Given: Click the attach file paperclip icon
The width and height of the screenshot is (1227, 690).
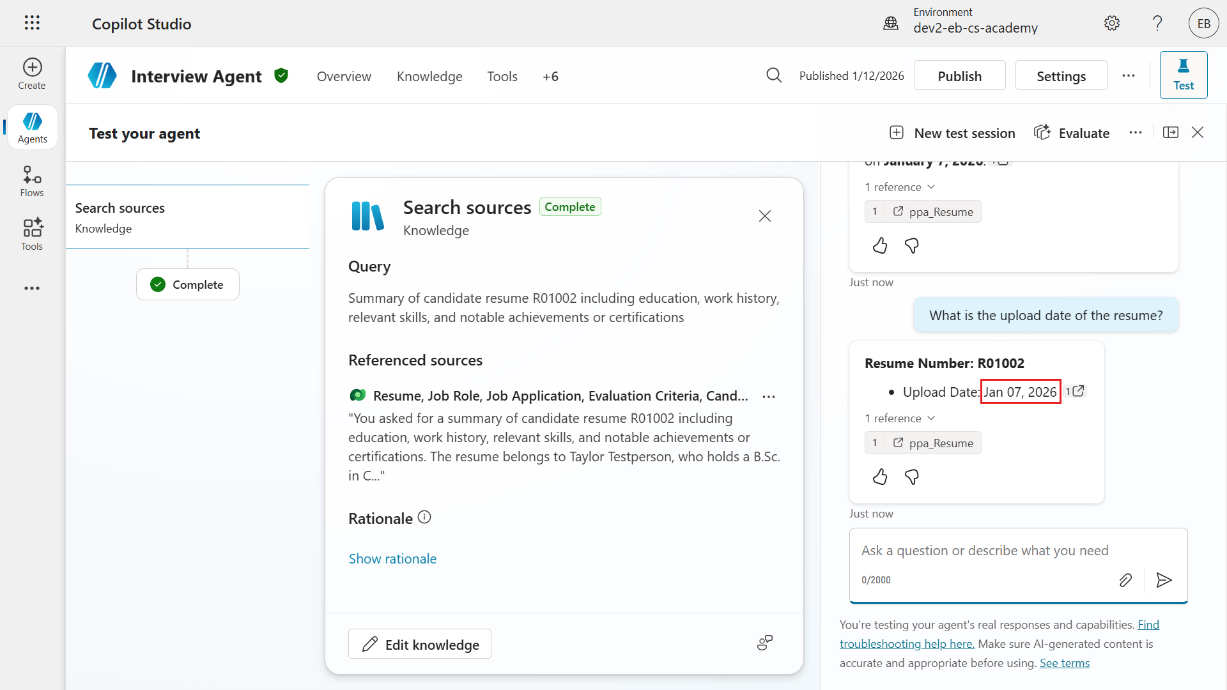Looking at the screenshot, I should tap(1125, 579).
